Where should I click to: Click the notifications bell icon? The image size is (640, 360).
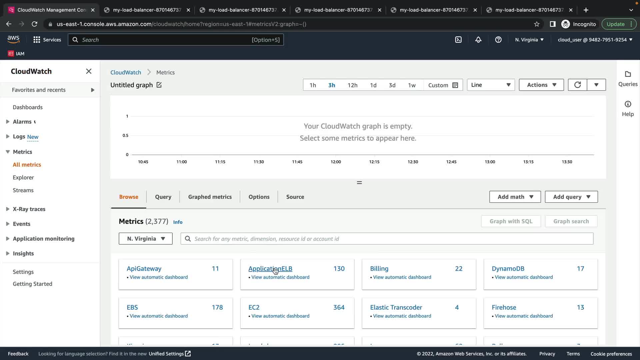tap(478, 40)
